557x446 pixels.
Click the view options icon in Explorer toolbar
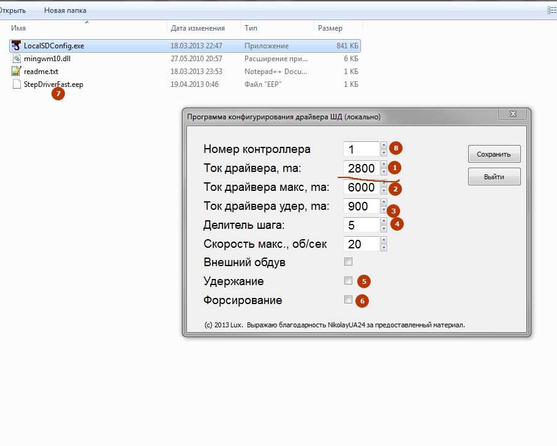tap(550, 10)
